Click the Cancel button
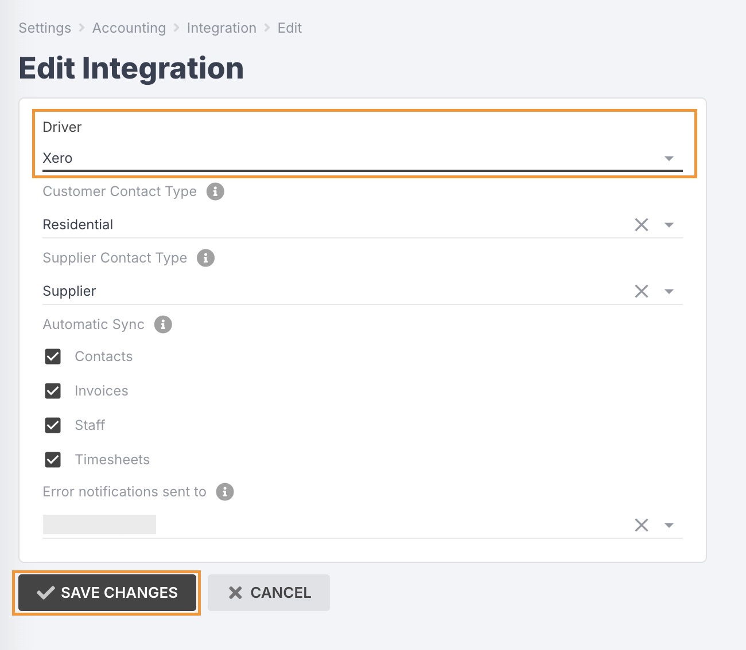The image size is (746, 650). tap(269, 593)
